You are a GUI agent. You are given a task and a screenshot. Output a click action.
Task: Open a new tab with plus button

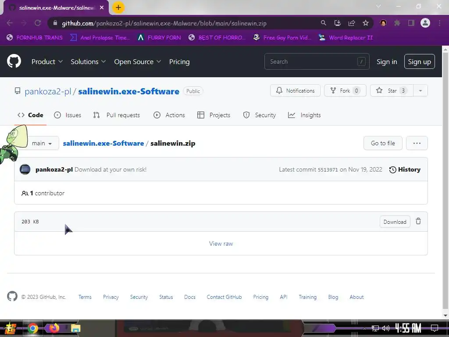pyautogui.click(x=118, y=7)
